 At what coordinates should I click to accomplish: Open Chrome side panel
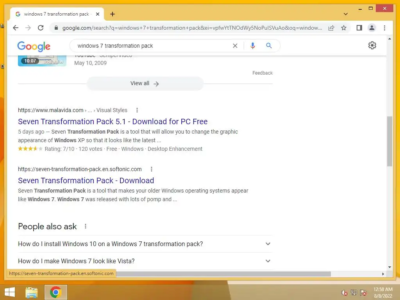[x=359, y=28]
